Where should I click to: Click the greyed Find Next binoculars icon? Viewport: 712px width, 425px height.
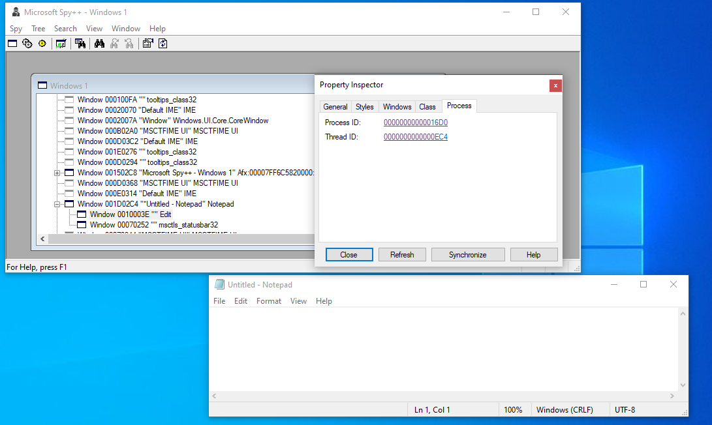click(114, 44)
